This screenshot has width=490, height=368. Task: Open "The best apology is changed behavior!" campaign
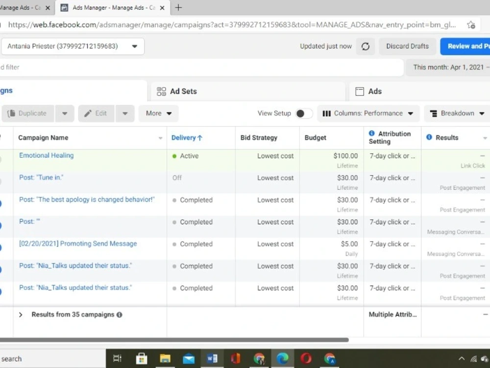pyautogui.click(x=87, y=200)
